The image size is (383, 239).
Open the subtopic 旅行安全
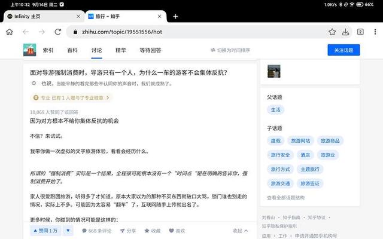pyautogui.click(x=280, y=155)
